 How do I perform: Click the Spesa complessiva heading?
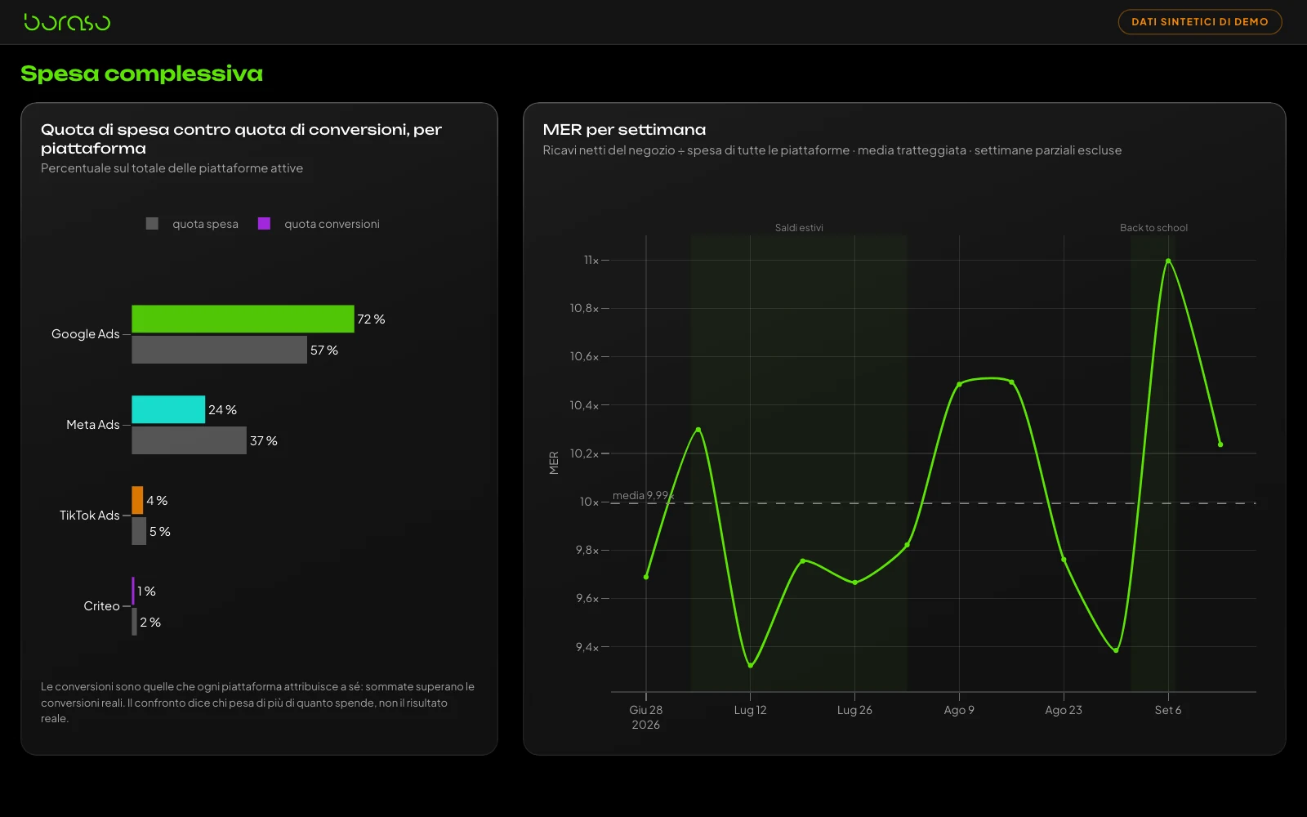[141, 74]
